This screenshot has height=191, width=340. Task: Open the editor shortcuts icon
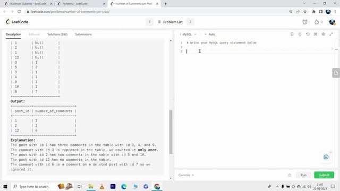coord(316,34)
